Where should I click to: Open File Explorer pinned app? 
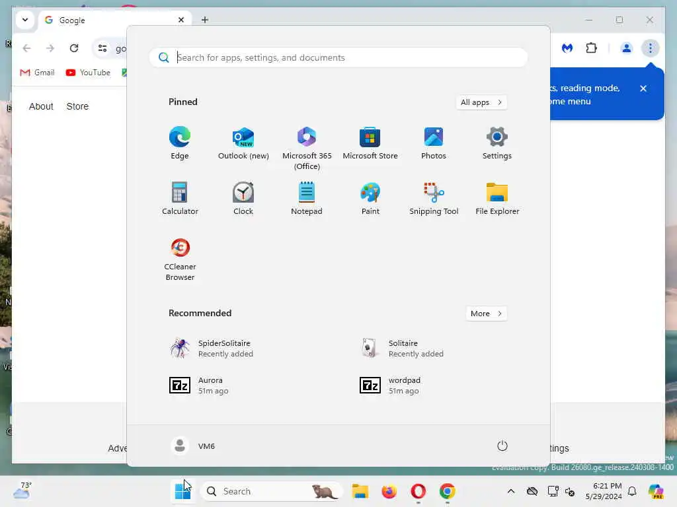[x=497, y=199]
